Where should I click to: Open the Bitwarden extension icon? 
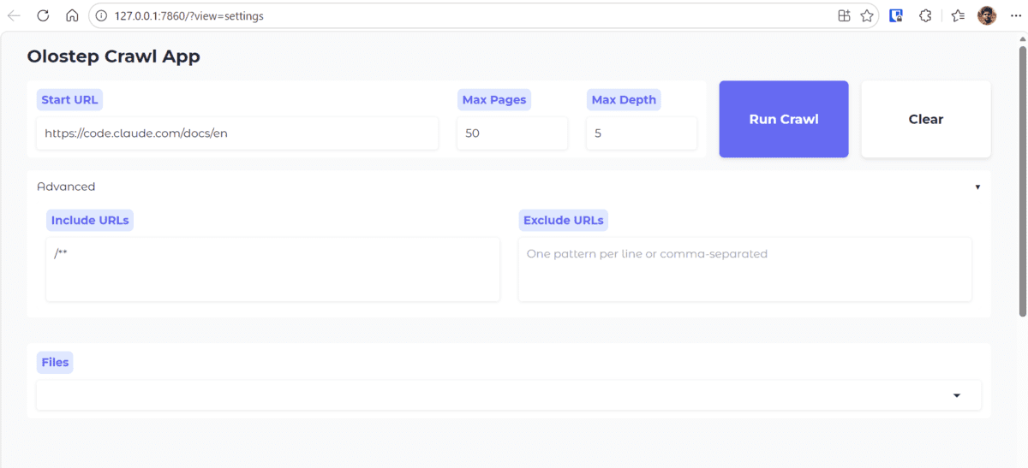[x=896, y=15]
